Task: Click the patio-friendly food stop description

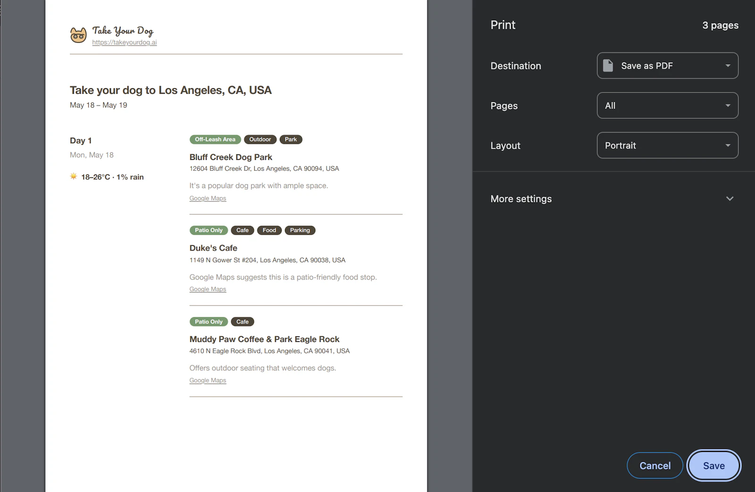Action: pyautogui.click(x=283, y=277)
